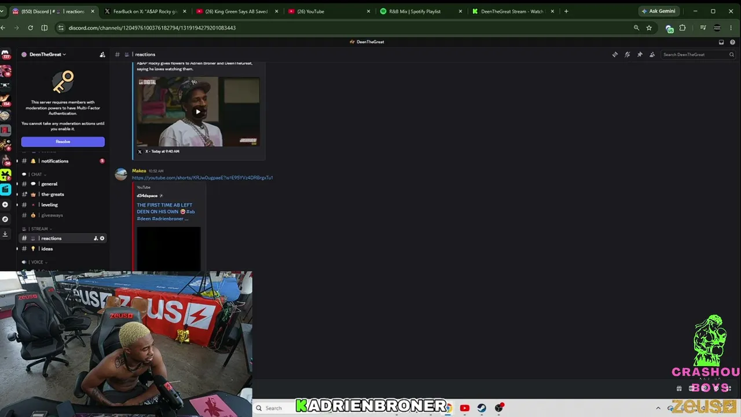Collapse the CHAT channel category
741x417 pixels.
tap(36, 174)
